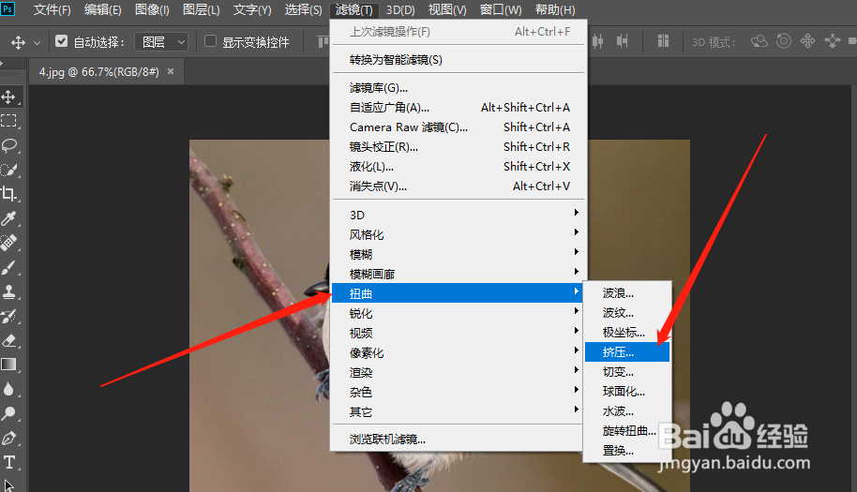
Task: Open the 窗口(W) menu
Action: 501,9
